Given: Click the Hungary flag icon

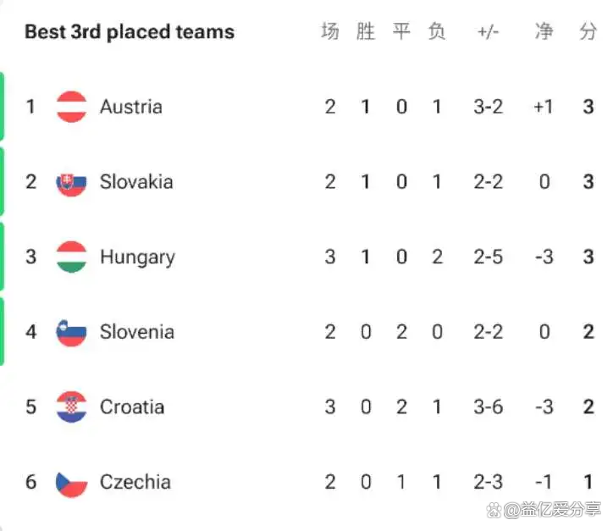Looking at the screenshot, I should [x=71, y=257].
